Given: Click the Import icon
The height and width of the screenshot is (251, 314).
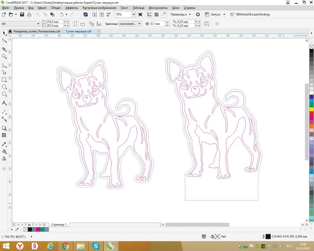Looking at the screenshot, I should point(95,14).
